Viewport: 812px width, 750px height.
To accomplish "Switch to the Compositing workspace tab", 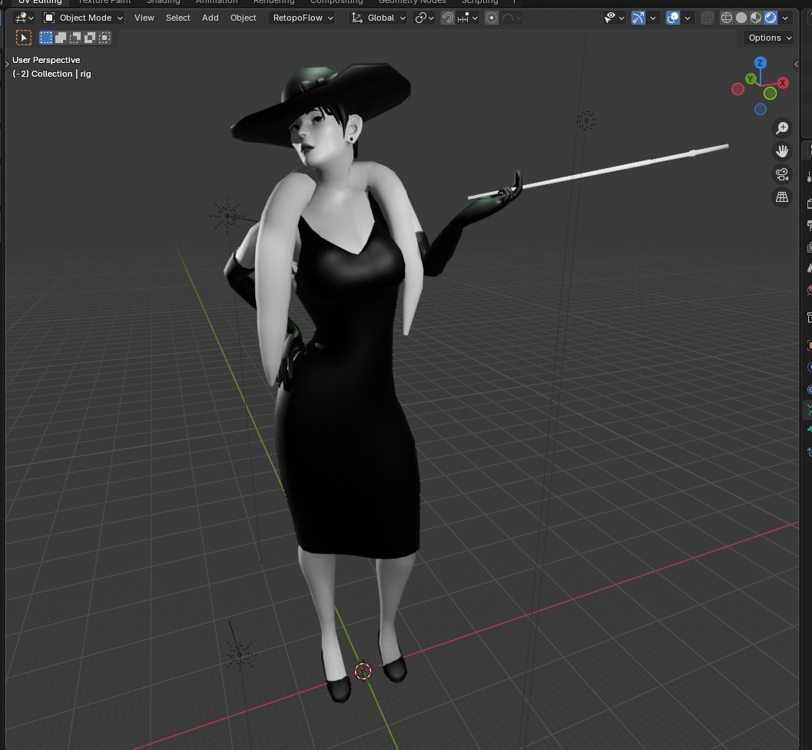I will tap(336, 2).
